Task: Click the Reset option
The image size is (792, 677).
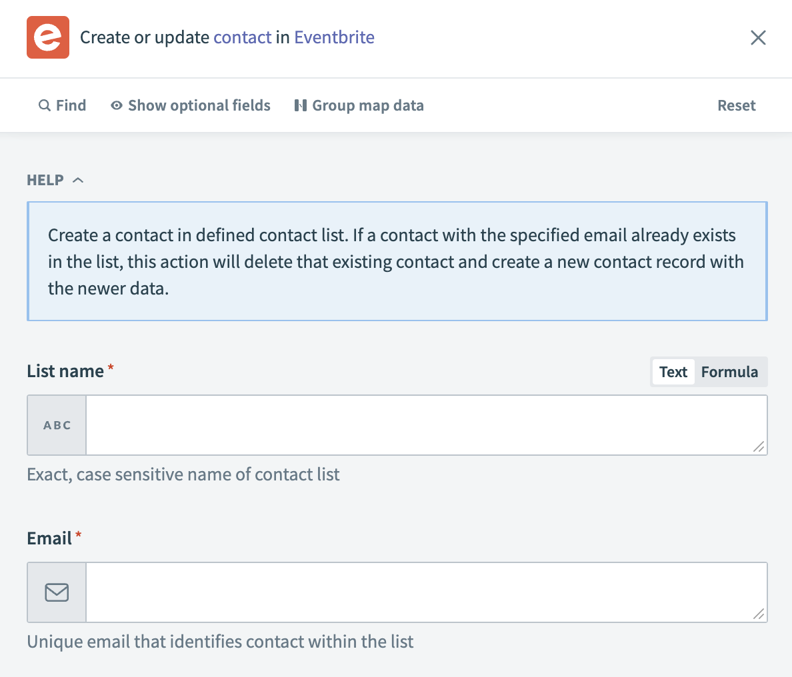Action: [x=736, y=105]
